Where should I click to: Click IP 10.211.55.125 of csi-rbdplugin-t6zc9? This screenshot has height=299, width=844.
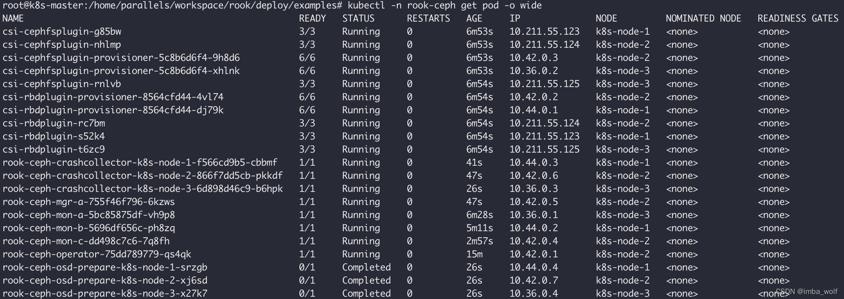(545, 149)
